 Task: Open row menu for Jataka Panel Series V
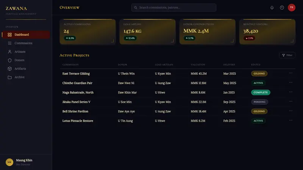291,101
